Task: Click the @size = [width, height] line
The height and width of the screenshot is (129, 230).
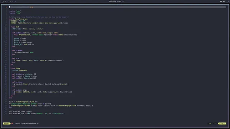Action: pos(24,43)
